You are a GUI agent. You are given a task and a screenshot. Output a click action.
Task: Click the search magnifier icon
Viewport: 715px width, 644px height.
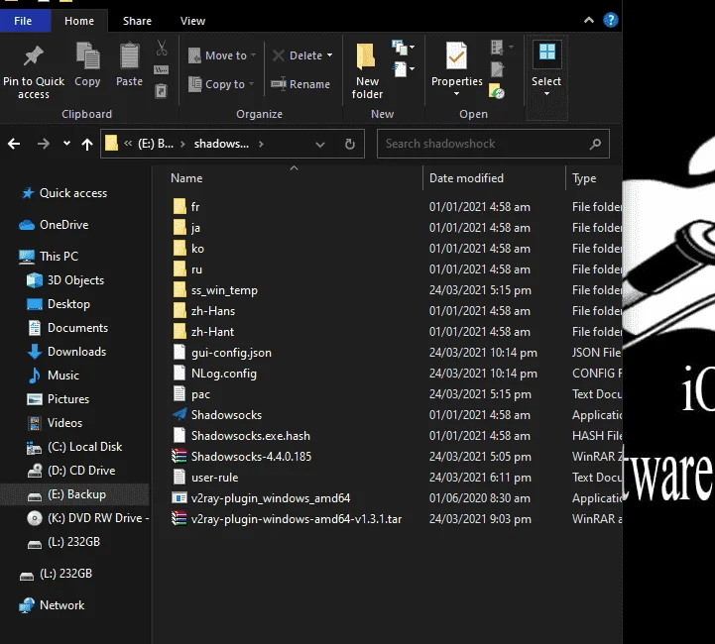click(595, 145)
